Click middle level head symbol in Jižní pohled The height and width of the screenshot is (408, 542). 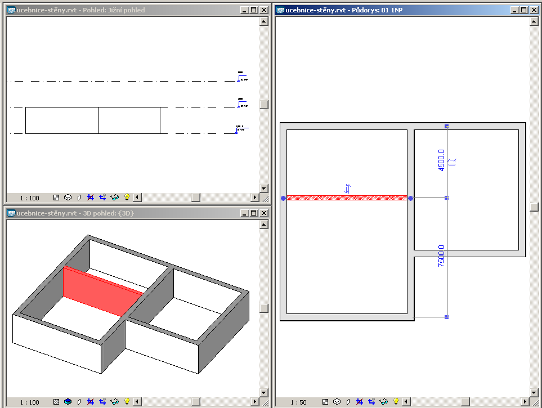(243, 104)
